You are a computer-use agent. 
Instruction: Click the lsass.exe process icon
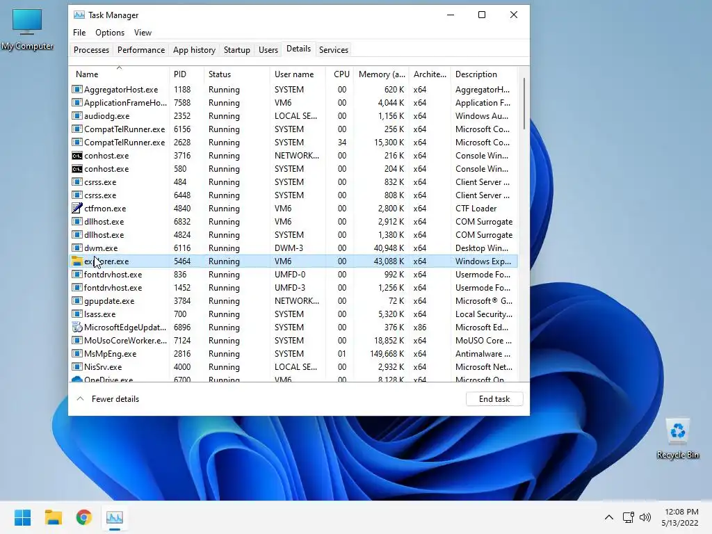click(x=77, y=314)
